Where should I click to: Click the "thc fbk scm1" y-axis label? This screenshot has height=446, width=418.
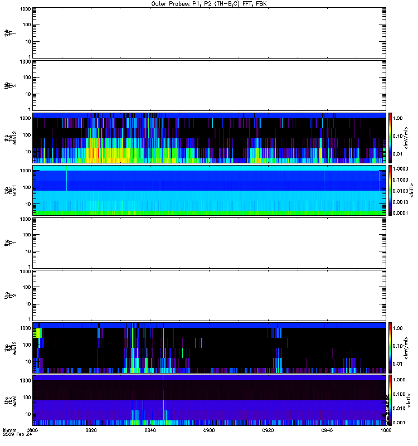(10, 400)
